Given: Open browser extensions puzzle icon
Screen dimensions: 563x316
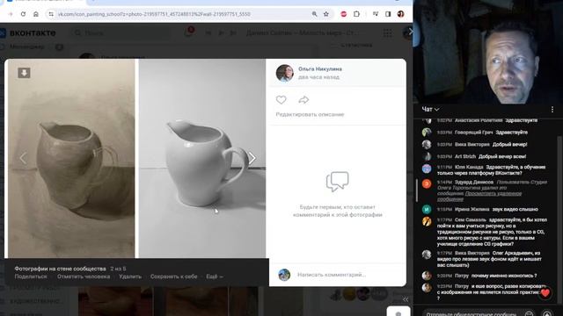Looking at the screenshot, I should (356, 14).
